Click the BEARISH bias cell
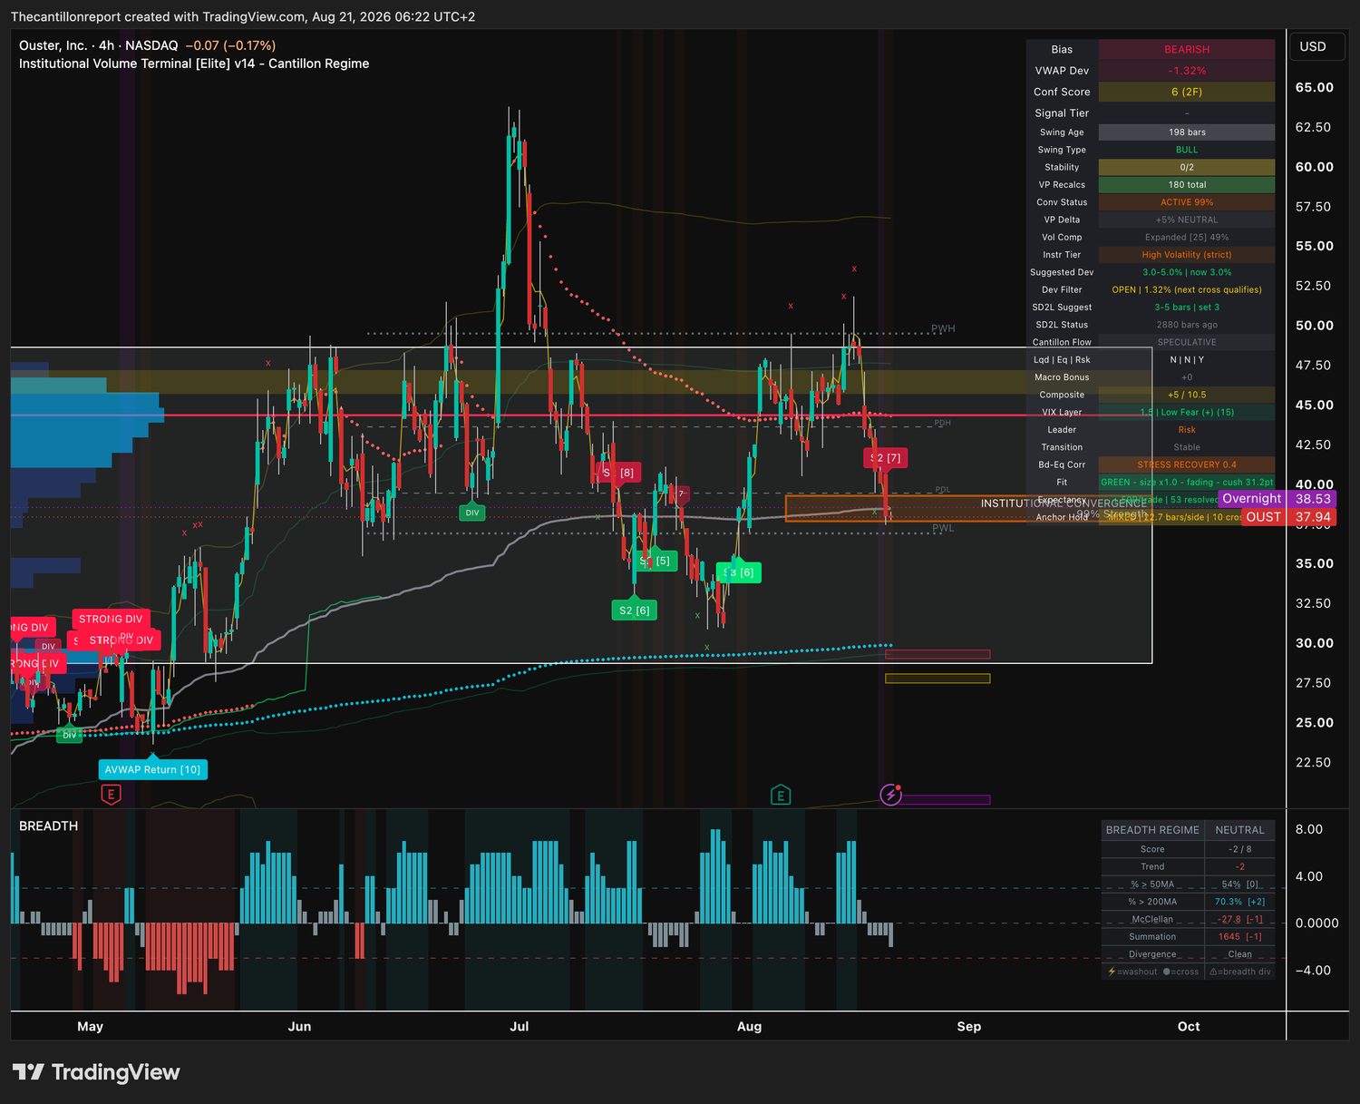Viewport: 1360px width, 1104px height. tap(1187, 50)
